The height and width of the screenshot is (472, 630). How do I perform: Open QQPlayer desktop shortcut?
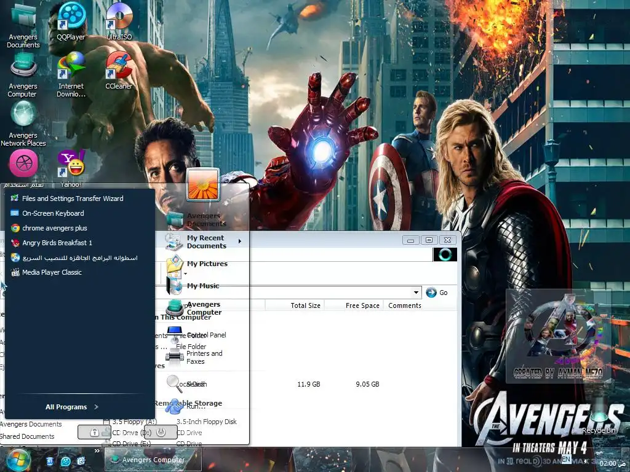[71, 20]
